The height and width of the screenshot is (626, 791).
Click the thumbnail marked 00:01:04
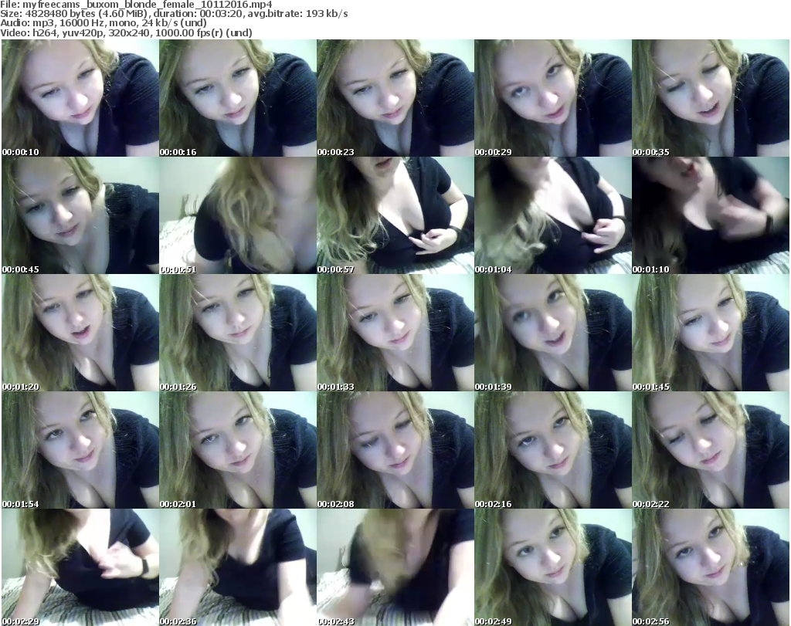(553, 215)
